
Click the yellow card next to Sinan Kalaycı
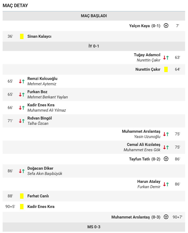click(x=22, y=36)
